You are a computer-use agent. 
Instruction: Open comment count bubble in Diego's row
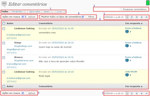(127, 46)
